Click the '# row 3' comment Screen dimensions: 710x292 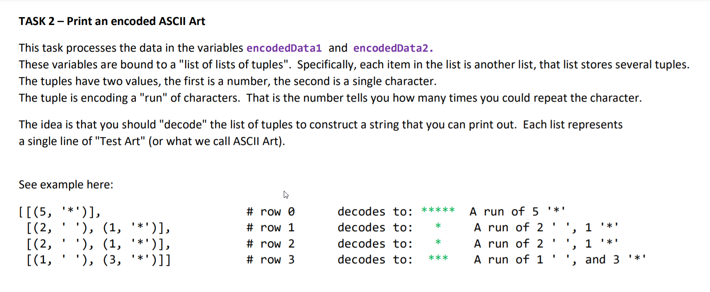(270, 260)
